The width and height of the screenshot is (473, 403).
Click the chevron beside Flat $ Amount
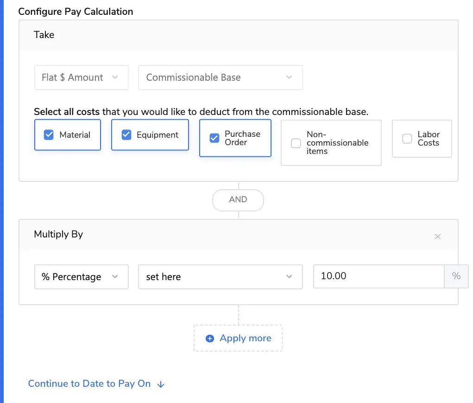point(115,77)
